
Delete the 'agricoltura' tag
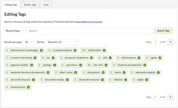[x=81, y=65]
